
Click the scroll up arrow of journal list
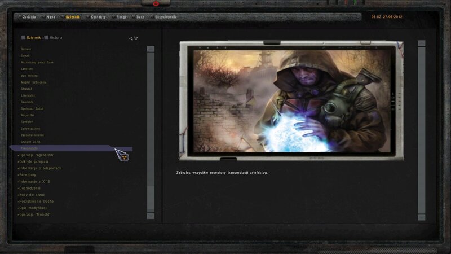pos(151,49)
